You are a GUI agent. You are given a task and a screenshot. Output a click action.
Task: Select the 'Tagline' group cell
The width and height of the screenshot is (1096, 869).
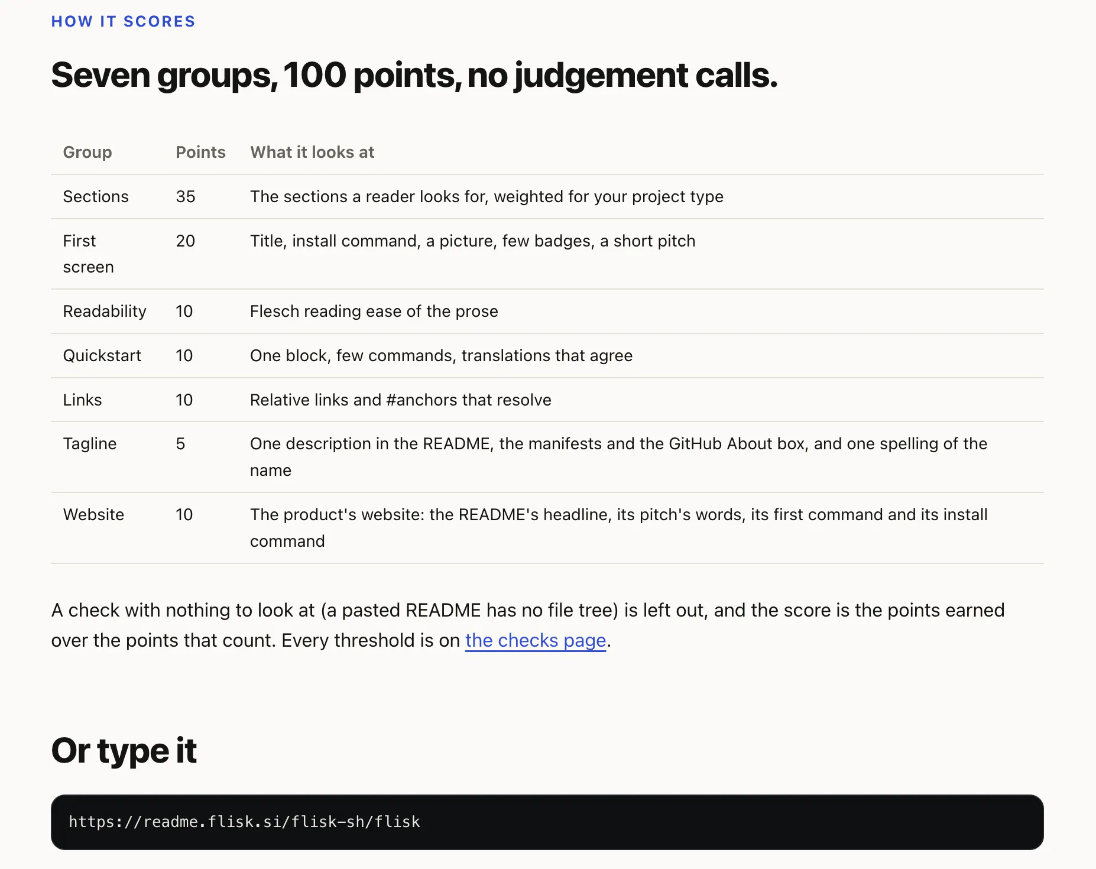(90, 443)
